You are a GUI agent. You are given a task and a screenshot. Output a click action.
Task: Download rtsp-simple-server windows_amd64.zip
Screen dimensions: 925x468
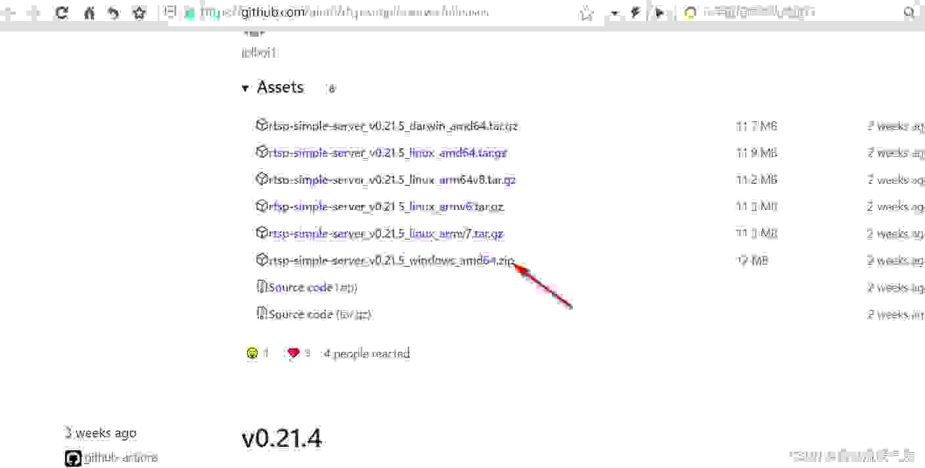[x=392, y=261]
